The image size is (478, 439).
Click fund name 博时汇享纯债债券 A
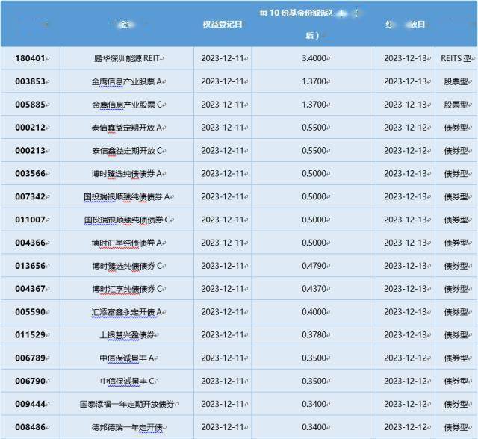[x=127, y=243]
